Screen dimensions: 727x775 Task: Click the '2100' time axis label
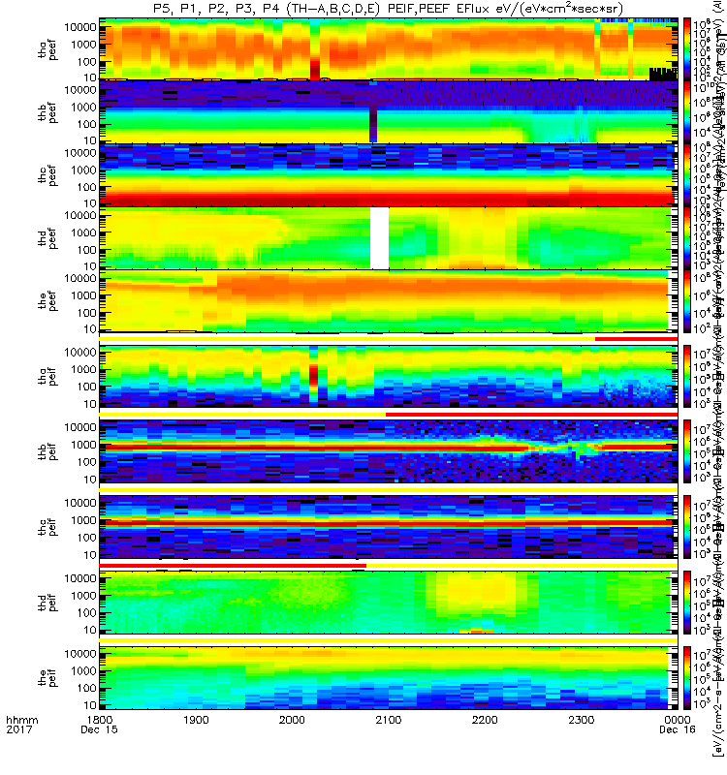389,720
